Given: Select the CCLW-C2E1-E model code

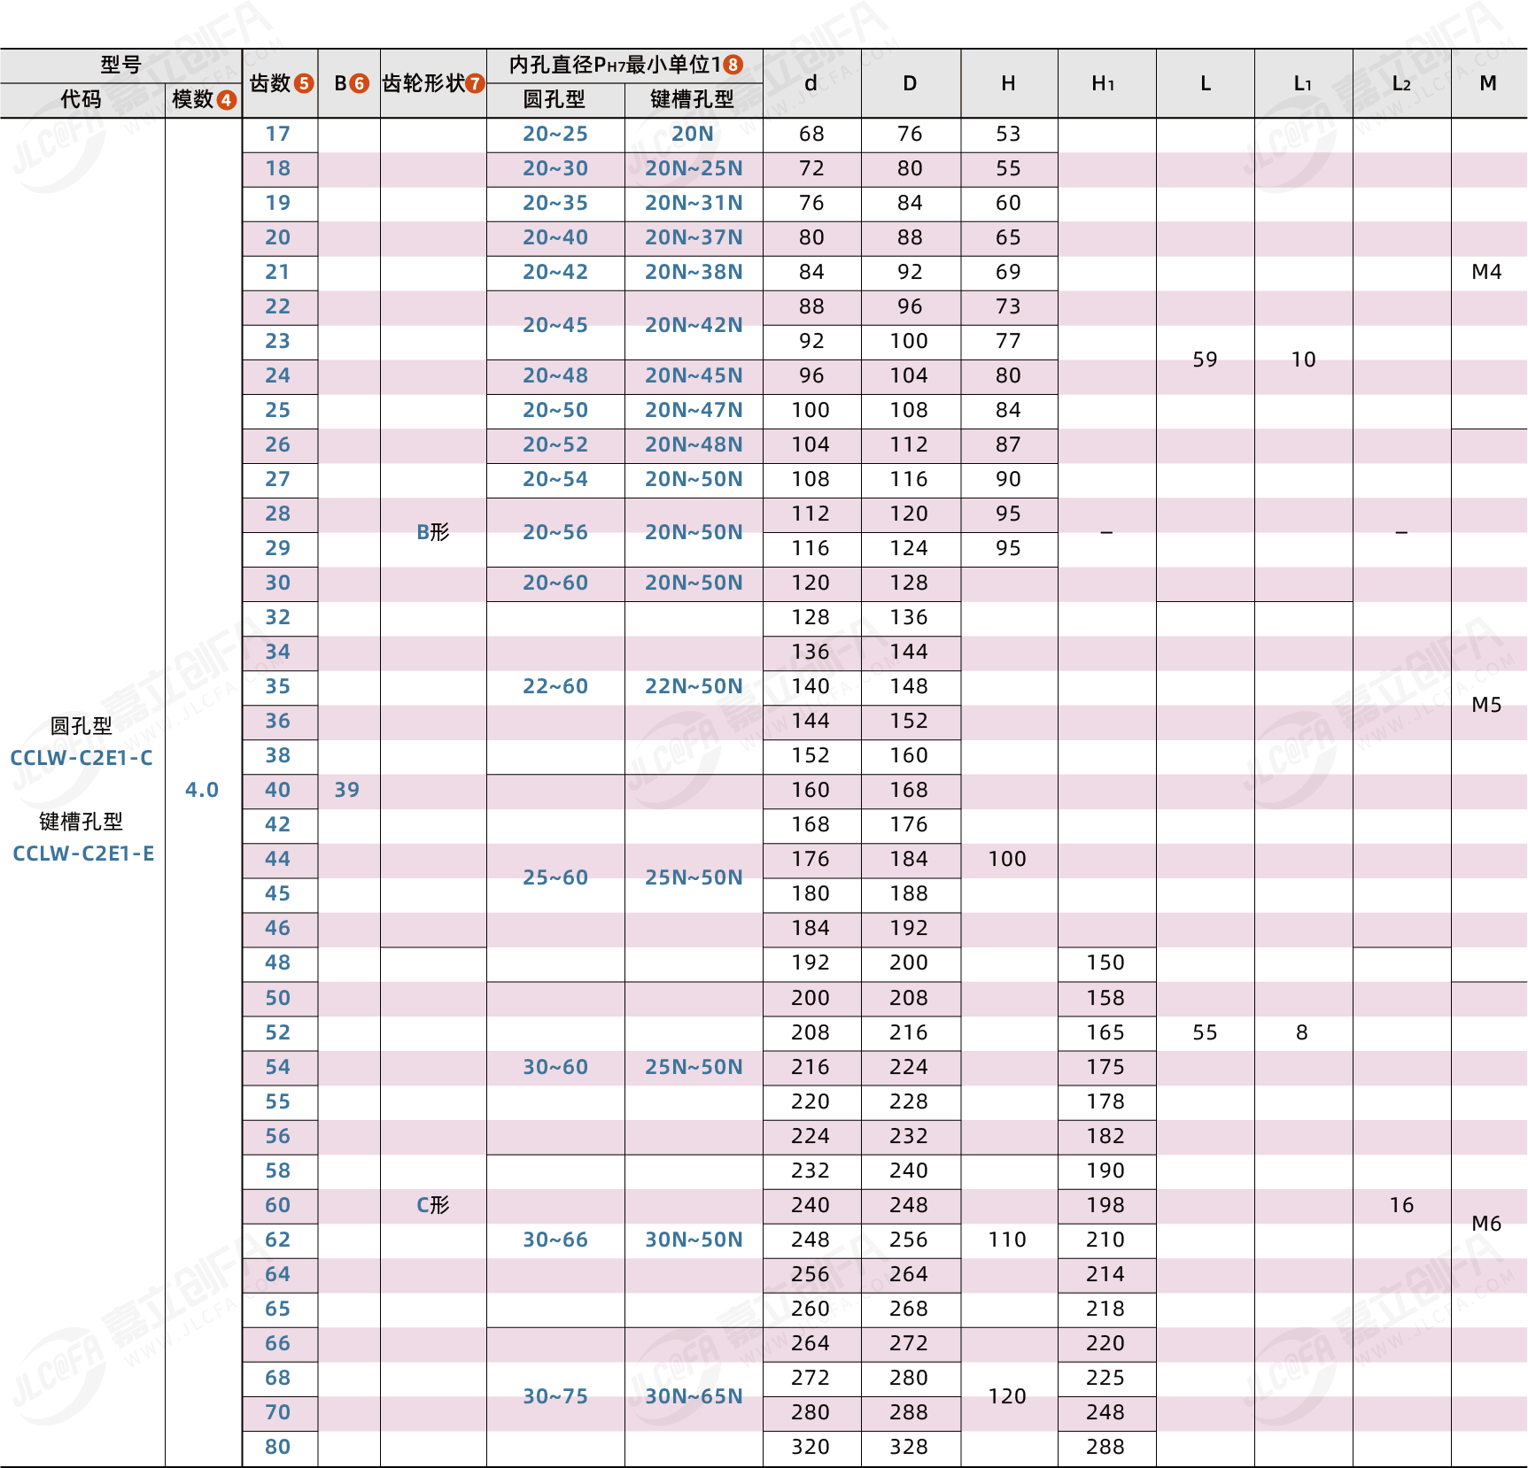Looking at the screenshot, I should [83, 854].
